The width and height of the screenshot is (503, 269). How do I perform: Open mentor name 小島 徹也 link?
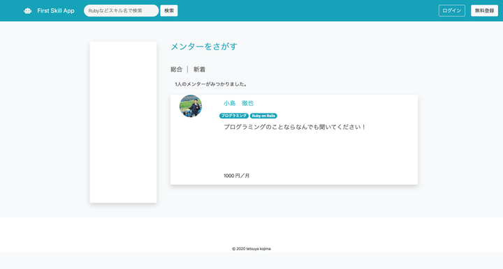click(x=239, y=103)
